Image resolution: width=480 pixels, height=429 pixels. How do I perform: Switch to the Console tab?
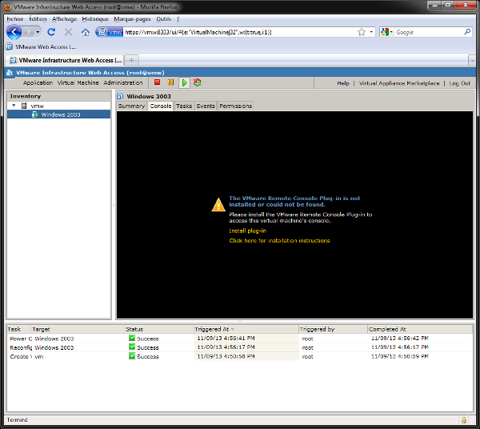tap(161, 106)
